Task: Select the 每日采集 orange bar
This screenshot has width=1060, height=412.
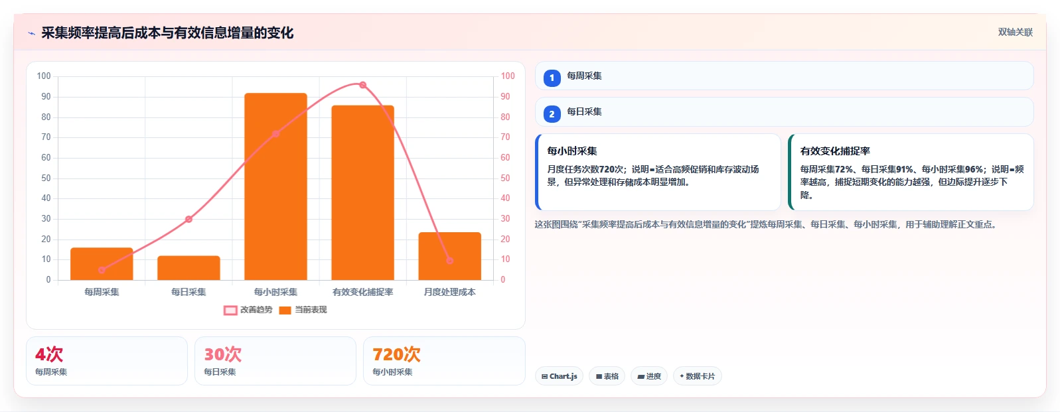Action: (x=189, y=267)
